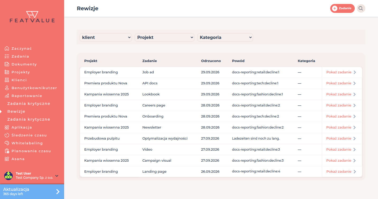This screenshot has height=199, width=378.
Task: Click the Whitelabeling palette icon
Action: (x=7, y=143)
